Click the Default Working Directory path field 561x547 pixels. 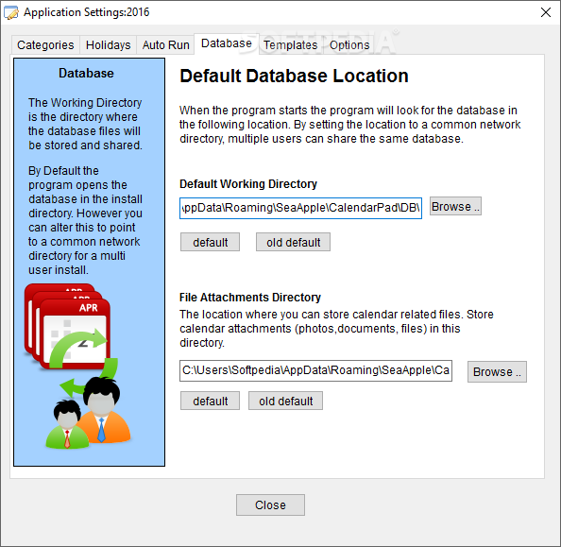pyautogui.click(x=300, y=208)
